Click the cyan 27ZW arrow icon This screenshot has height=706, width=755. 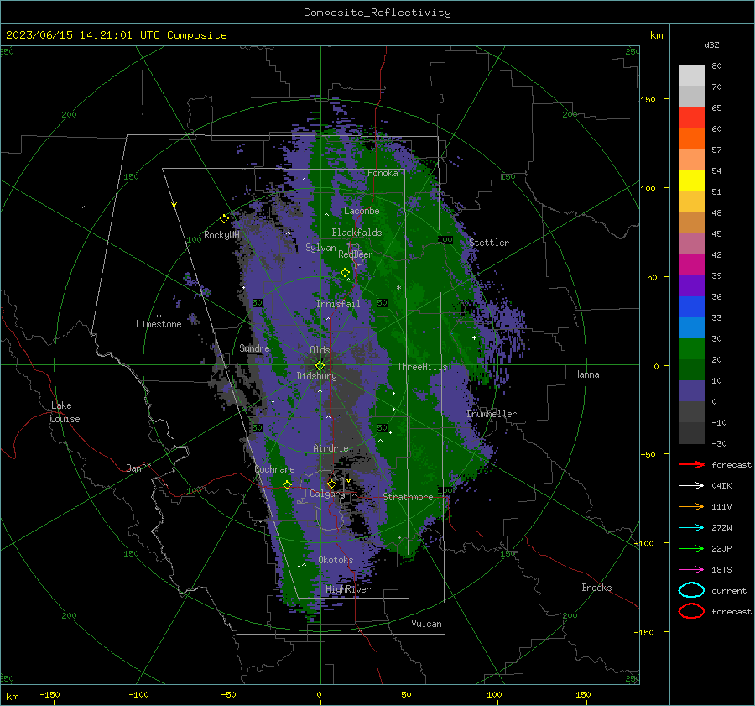click(x=691, y=528)
